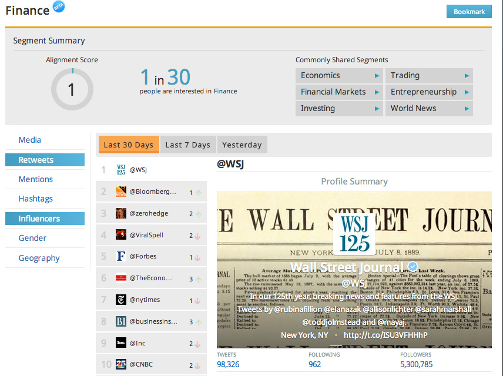Viewport: 503px width, 376px height.
Task: Click the down arrow on the nytimes row
Action: (197, 301)
